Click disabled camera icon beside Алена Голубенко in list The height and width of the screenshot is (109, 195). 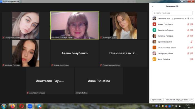coord(192,24)
